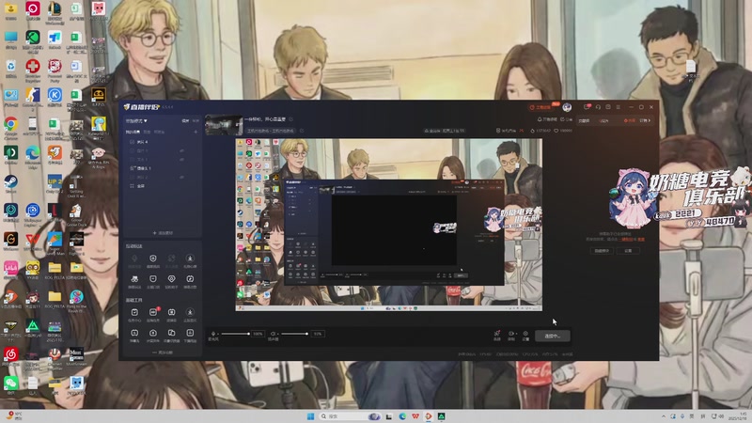Screen dimensions: 752x423
Task: Edit the stream title with the pencil icon
Action: 290,119
